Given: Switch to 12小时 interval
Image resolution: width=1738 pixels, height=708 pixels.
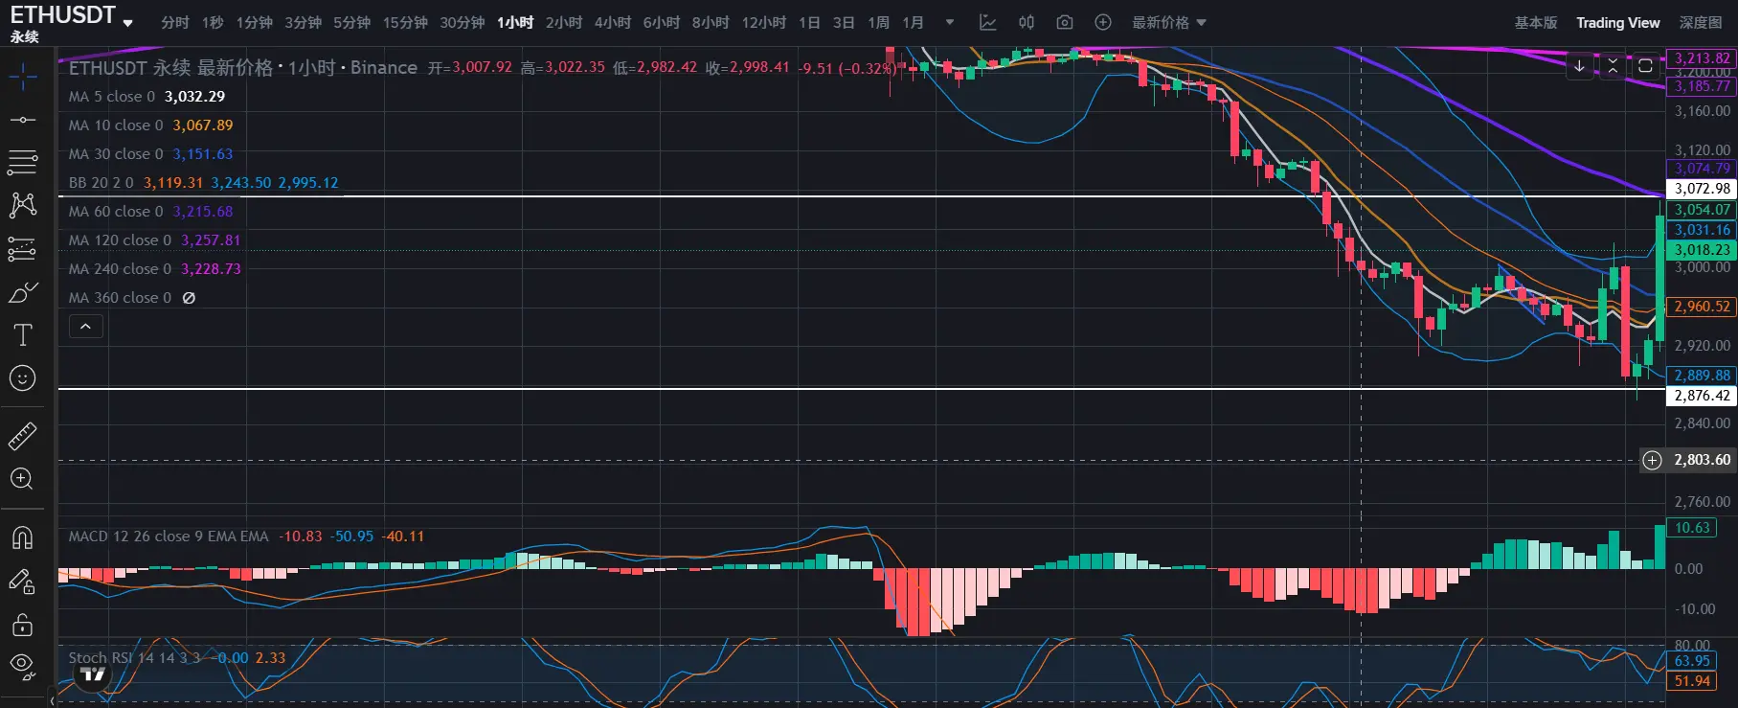Looking at the screenshot, I should click(x=764, y=22).
